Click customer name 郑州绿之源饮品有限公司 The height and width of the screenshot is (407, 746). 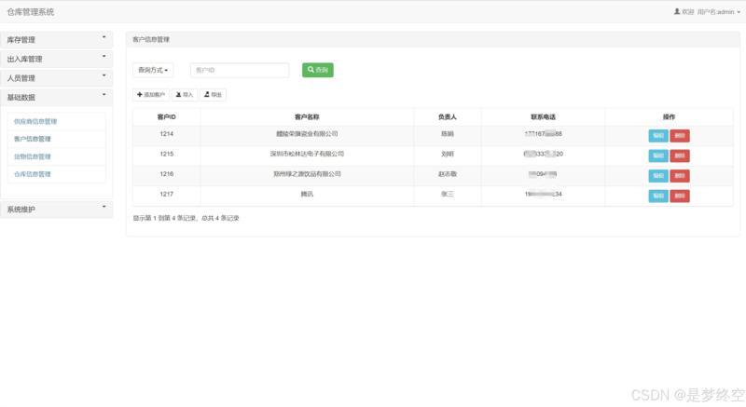click(307, 174)
